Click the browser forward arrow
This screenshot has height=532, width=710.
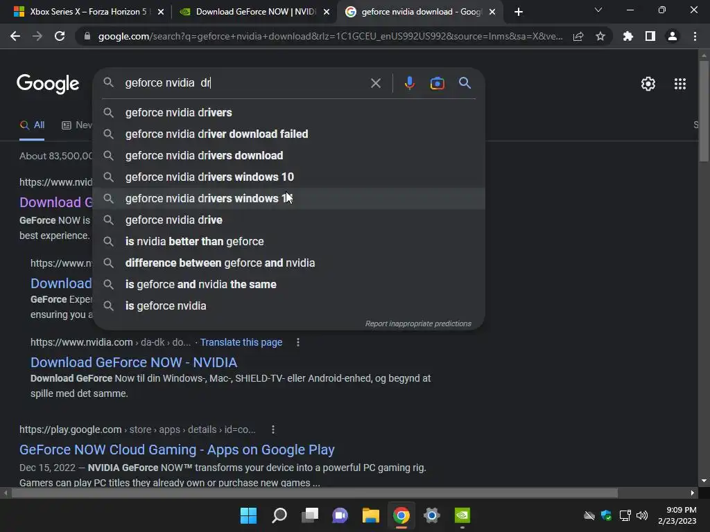click(x=37, y=36)
